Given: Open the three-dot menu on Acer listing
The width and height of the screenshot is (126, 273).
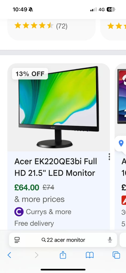Looking at the screenshot, I should point(109,157).
